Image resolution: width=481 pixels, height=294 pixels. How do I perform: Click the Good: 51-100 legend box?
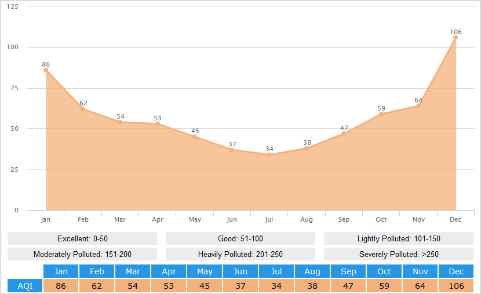tap(240, 238)
